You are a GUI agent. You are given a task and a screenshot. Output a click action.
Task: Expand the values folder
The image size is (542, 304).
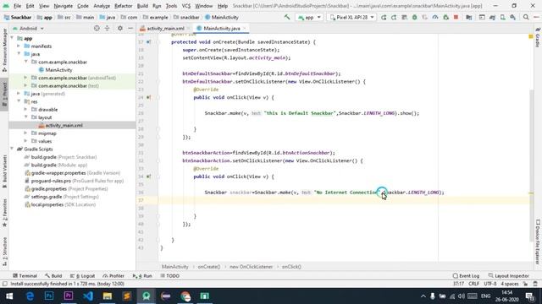tap(25, 141)
